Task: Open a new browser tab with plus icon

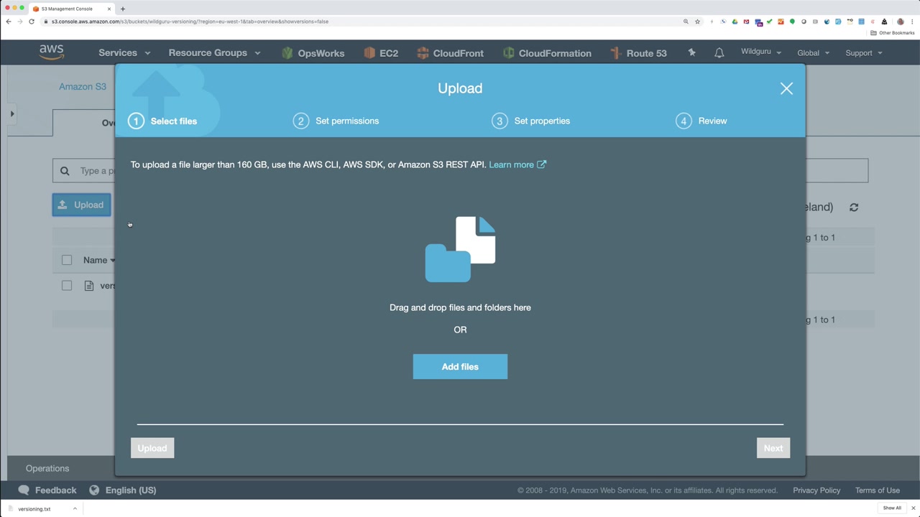Action: click(122, 9)
